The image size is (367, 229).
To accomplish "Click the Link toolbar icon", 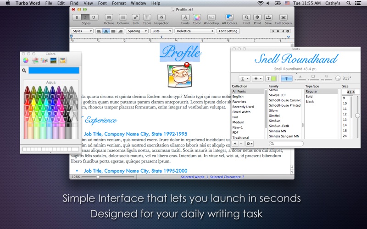I will coord(136,17).
